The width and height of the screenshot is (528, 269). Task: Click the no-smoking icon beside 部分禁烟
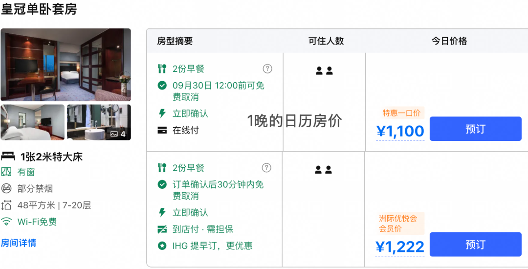[6, 188]
